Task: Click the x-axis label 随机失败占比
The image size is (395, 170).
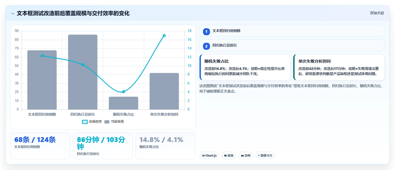Action: click(124, 114)
